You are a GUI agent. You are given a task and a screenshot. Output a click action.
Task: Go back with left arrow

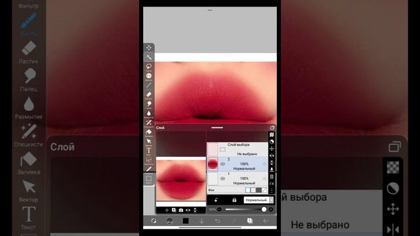pyautogui.click(x=266, y=221)
